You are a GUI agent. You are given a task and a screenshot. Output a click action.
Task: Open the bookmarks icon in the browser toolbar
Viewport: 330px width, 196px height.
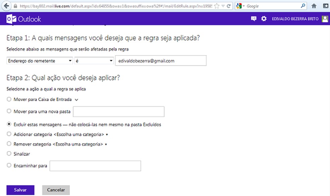(326, 6)
